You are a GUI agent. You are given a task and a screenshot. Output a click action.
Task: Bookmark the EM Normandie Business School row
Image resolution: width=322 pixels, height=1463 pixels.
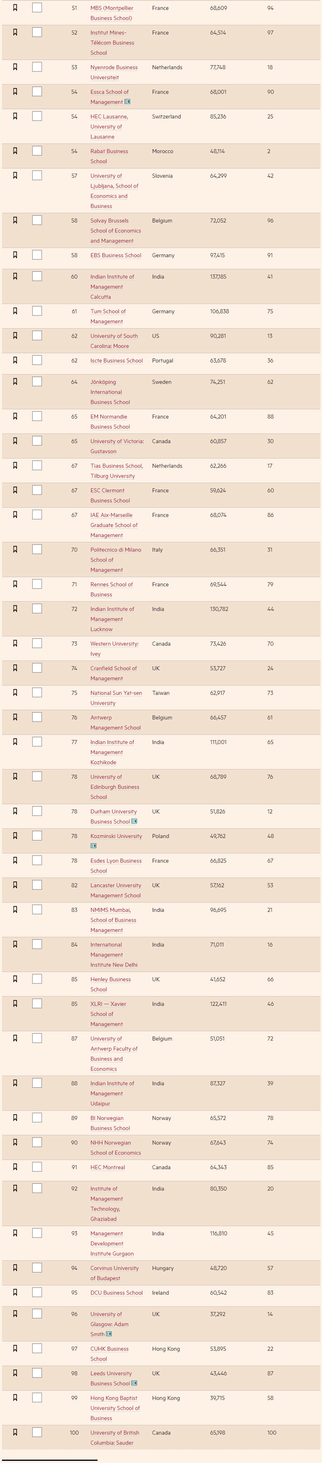point(15,416)
